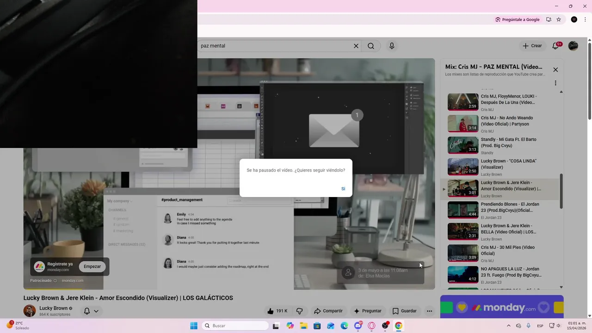Open the tray microphone icon

coord(528,326)
